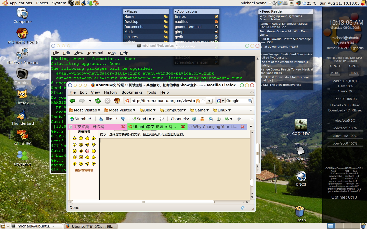Open the Tabs menu in the terminal window
Image resolution: width=367 pixels, height=229 pixels.
111,53
